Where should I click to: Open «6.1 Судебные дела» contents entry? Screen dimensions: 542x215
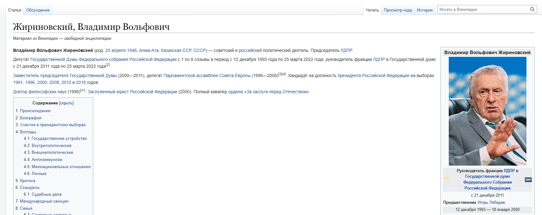(x=46, y=194)
